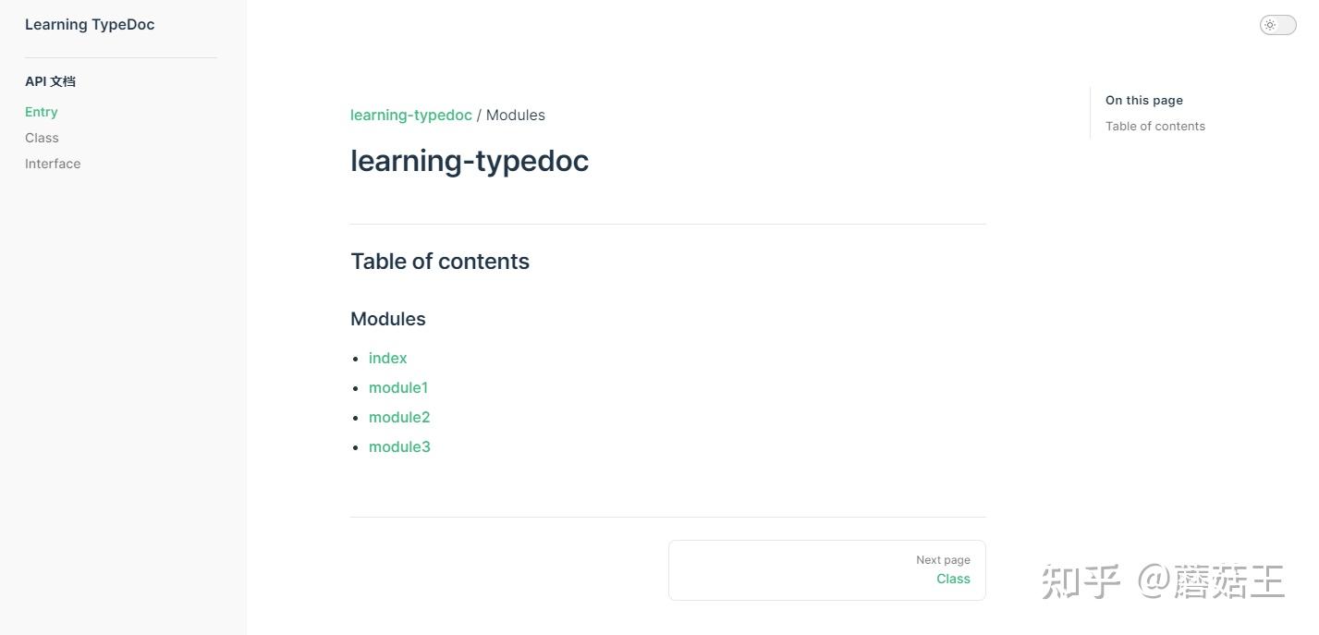Click the sun icon in the appearance switch
This screenshot has width=1319, height=635.
1270,25
